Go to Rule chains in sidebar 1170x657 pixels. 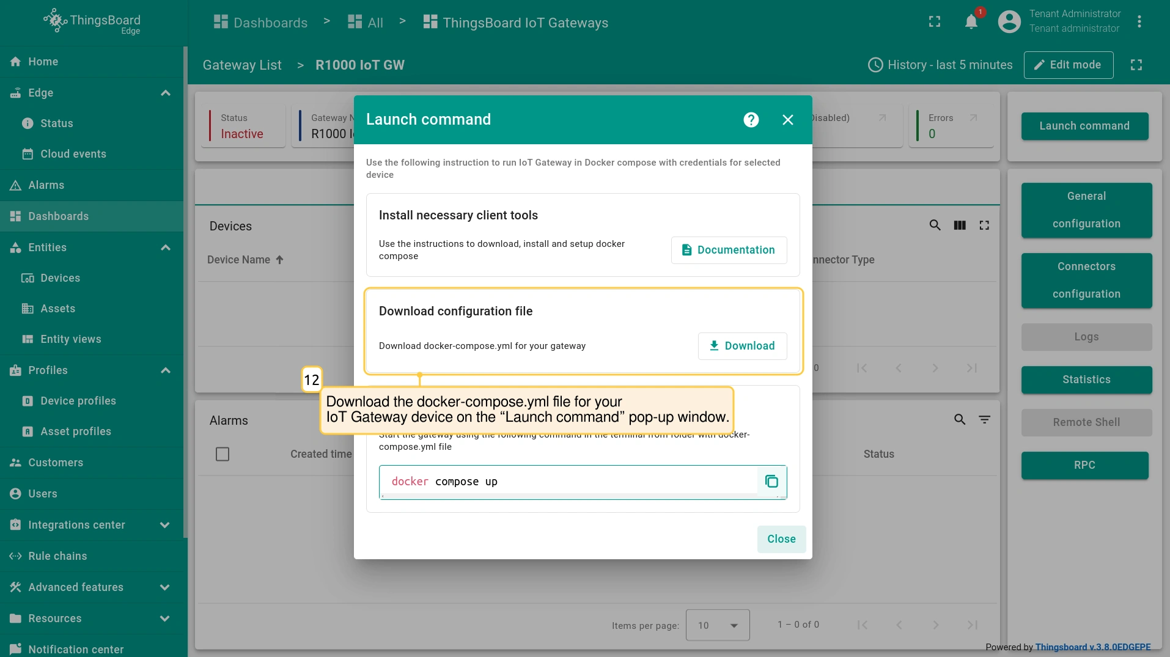[x=57, y=556]
